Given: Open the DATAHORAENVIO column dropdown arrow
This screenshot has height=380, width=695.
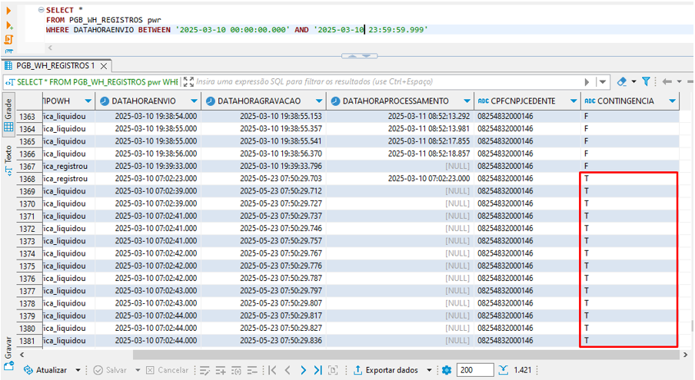Looking at the screenshot, I should click(x=192, y=101).
